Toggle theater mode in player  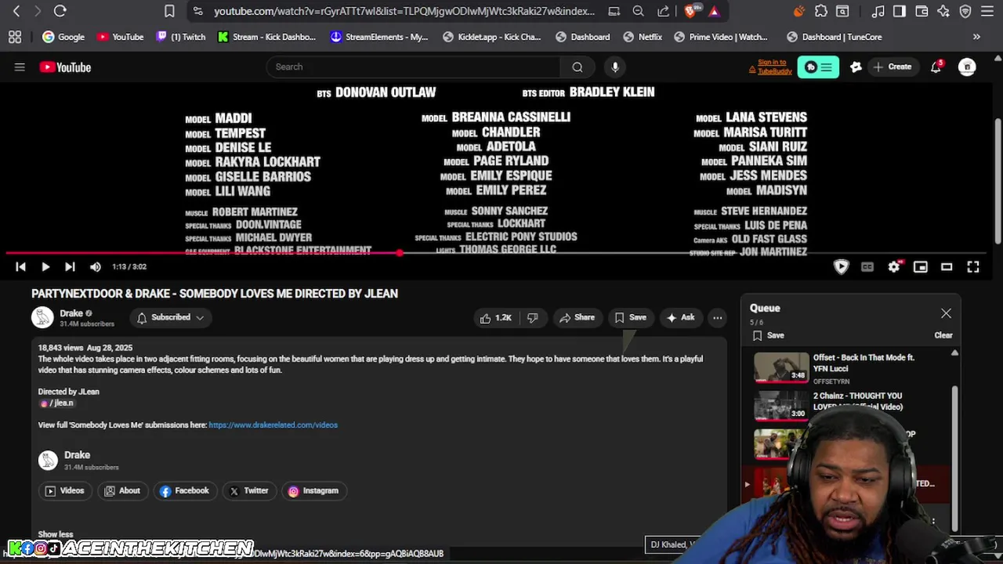[947, 267]
